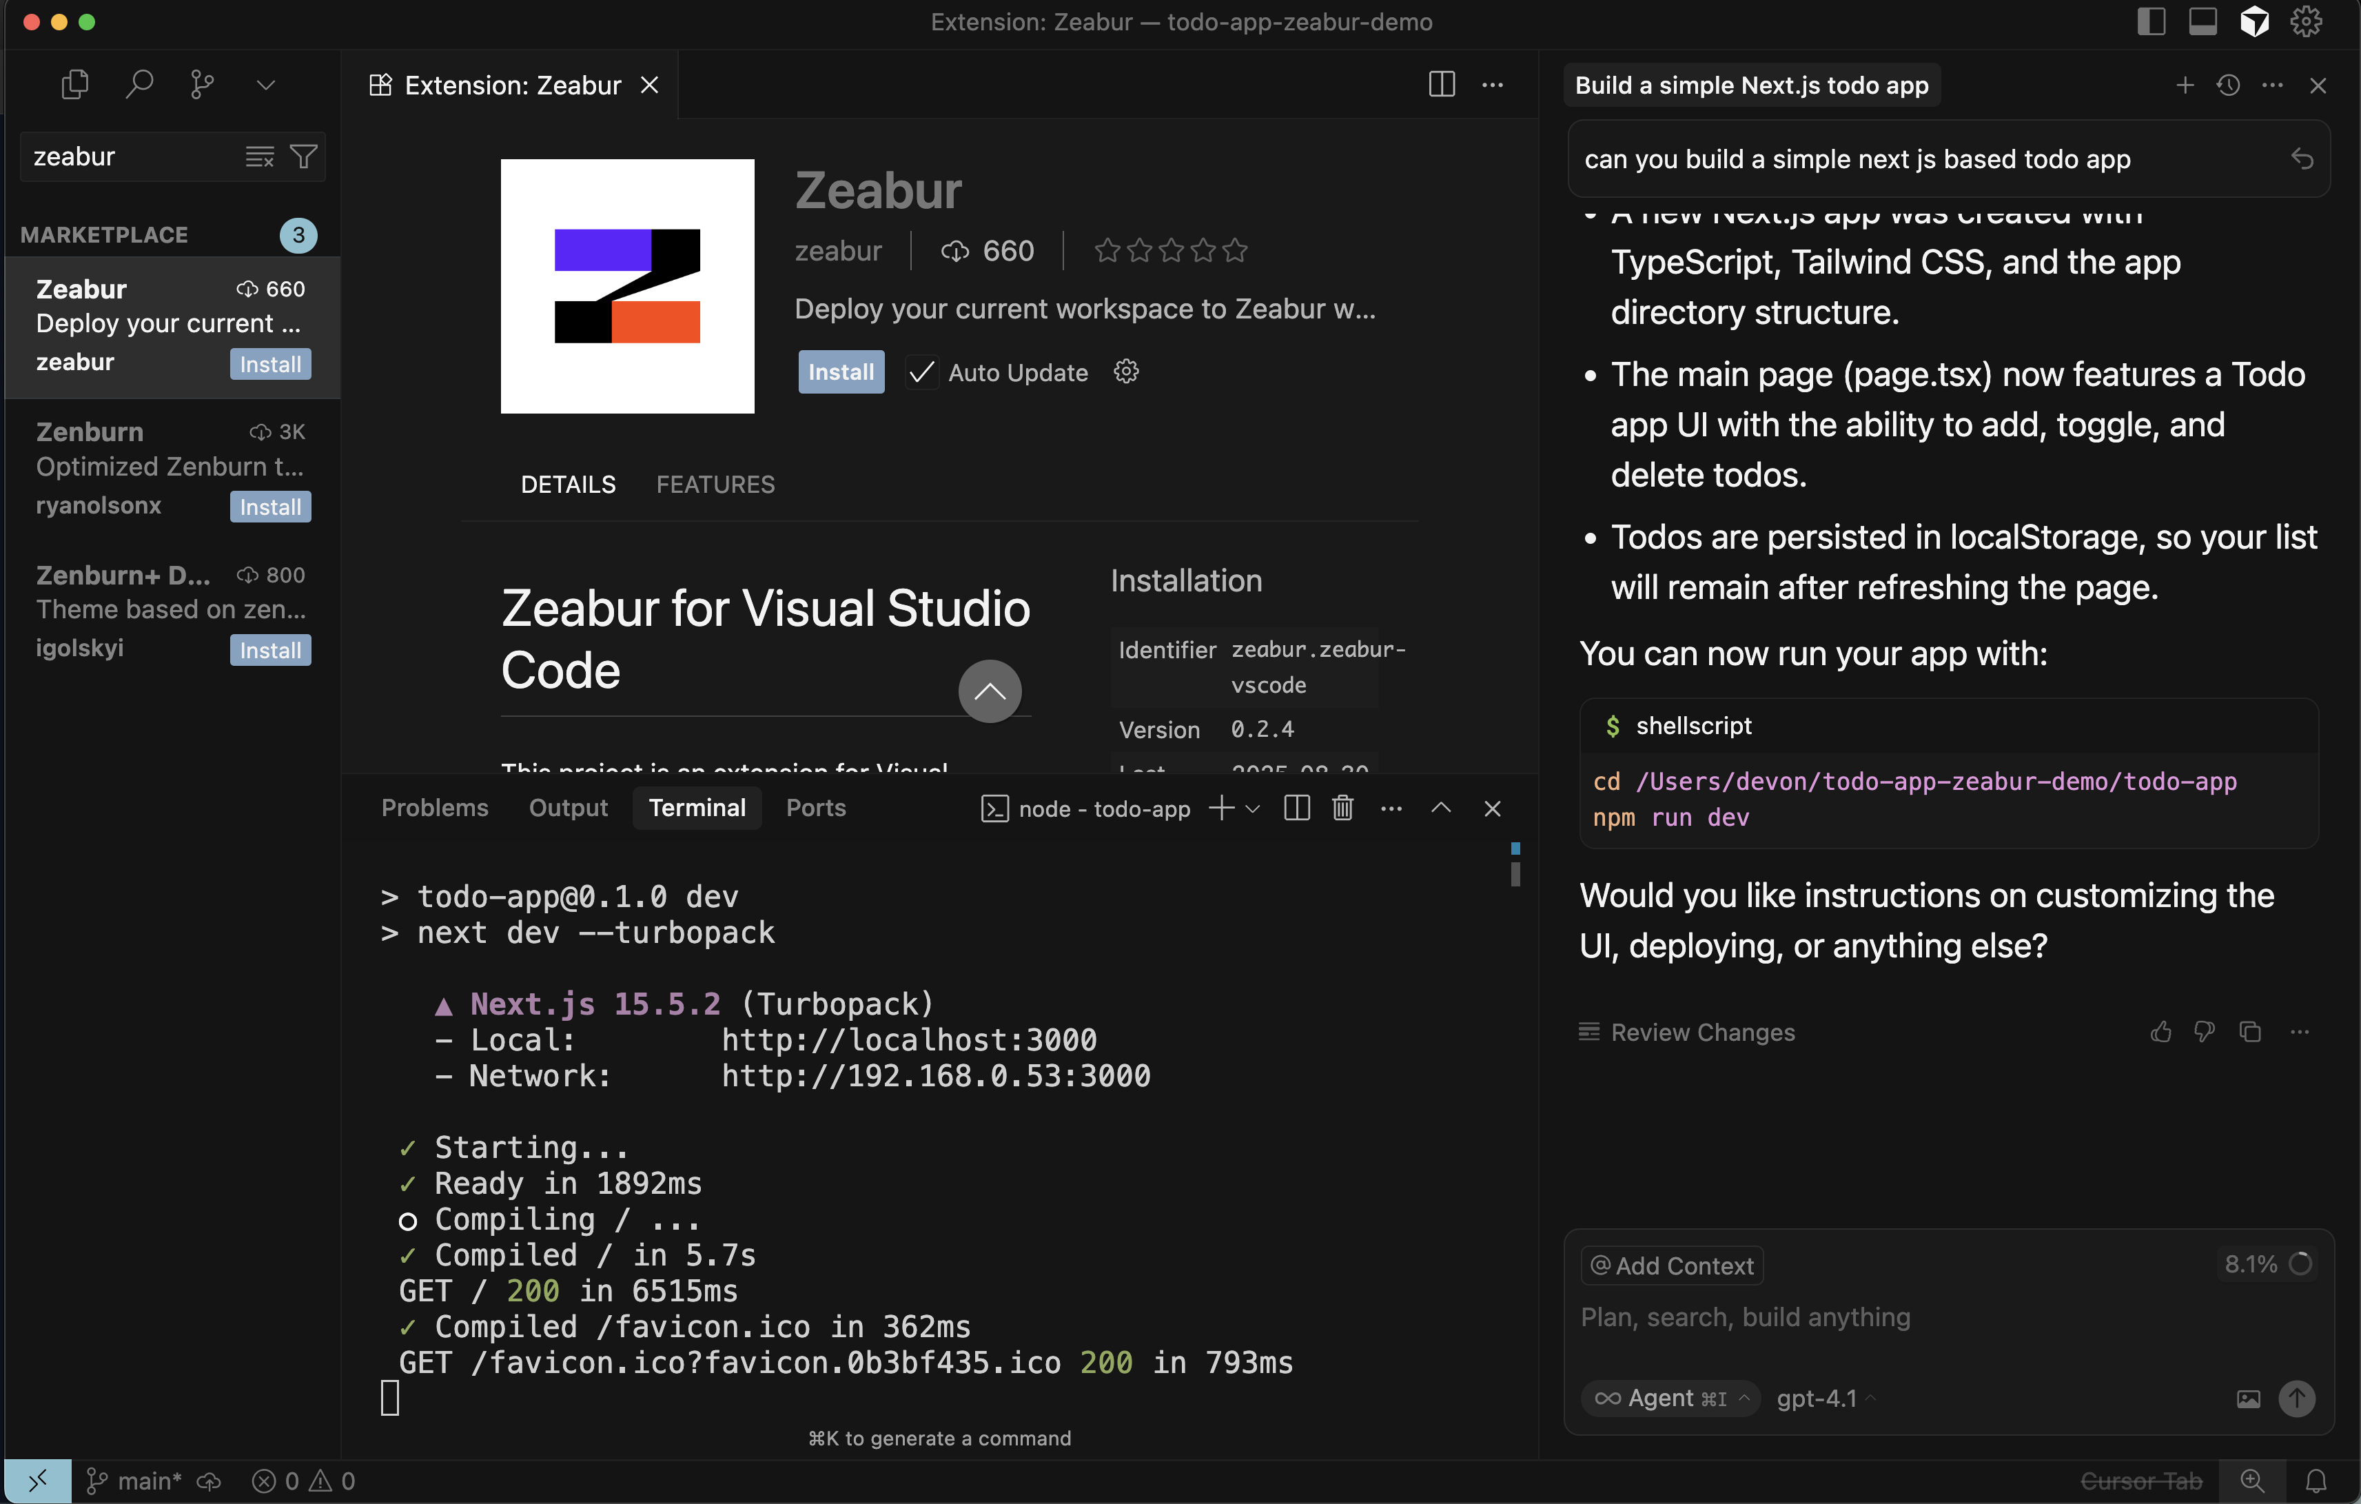Screen dimensions: 2361x1504
Task: Select the node - todo-app terminal
Action: [1085, 809]
